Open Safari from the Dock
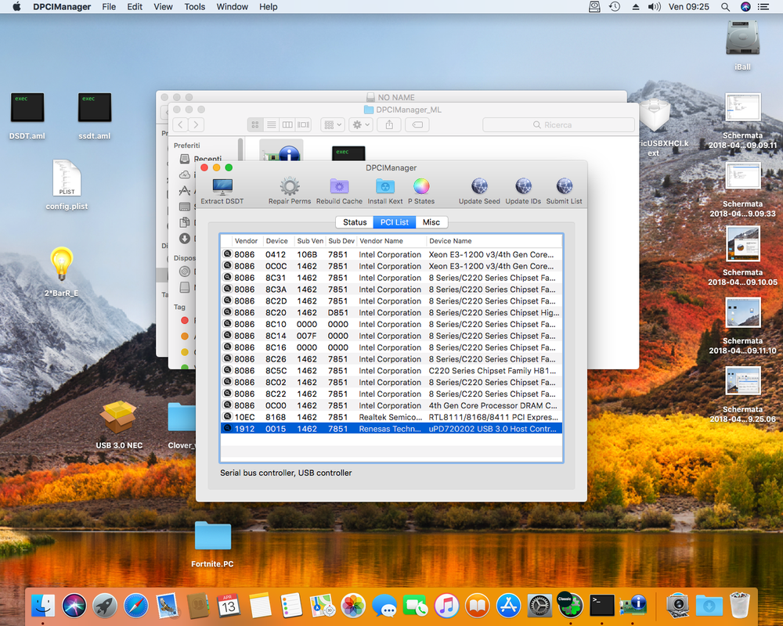The image size is (783, 626). coord(135,606)
